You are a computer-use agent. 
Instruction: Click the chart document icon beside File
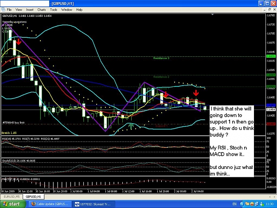click(x=3, y=10)
